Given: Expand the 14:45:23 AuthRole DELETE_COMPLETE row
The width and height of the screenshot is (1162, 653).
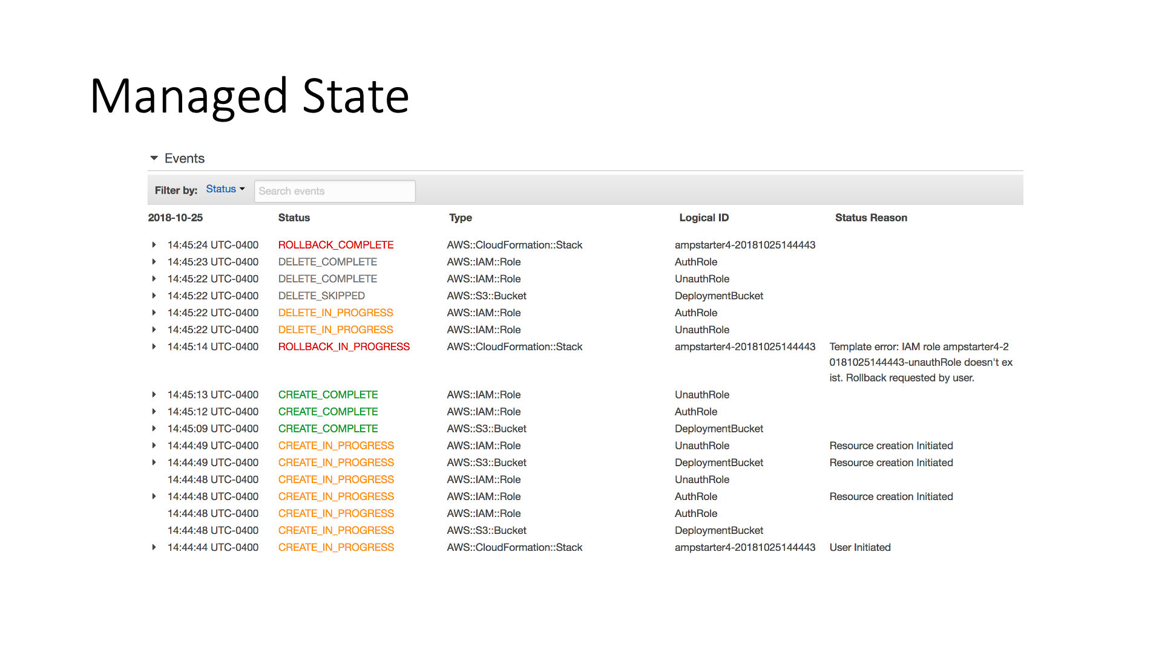Looking at the screenshot, I should [x=154, y=262].
